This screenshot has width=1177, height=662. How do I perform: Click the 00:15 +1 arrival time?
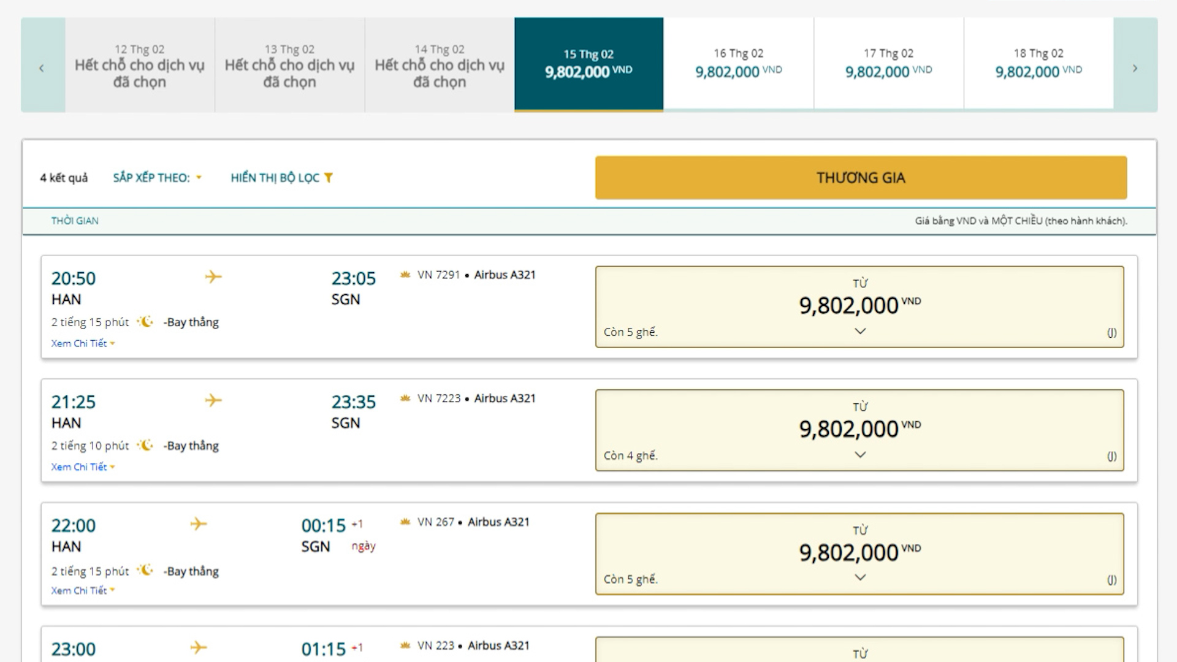click(332, 525)
